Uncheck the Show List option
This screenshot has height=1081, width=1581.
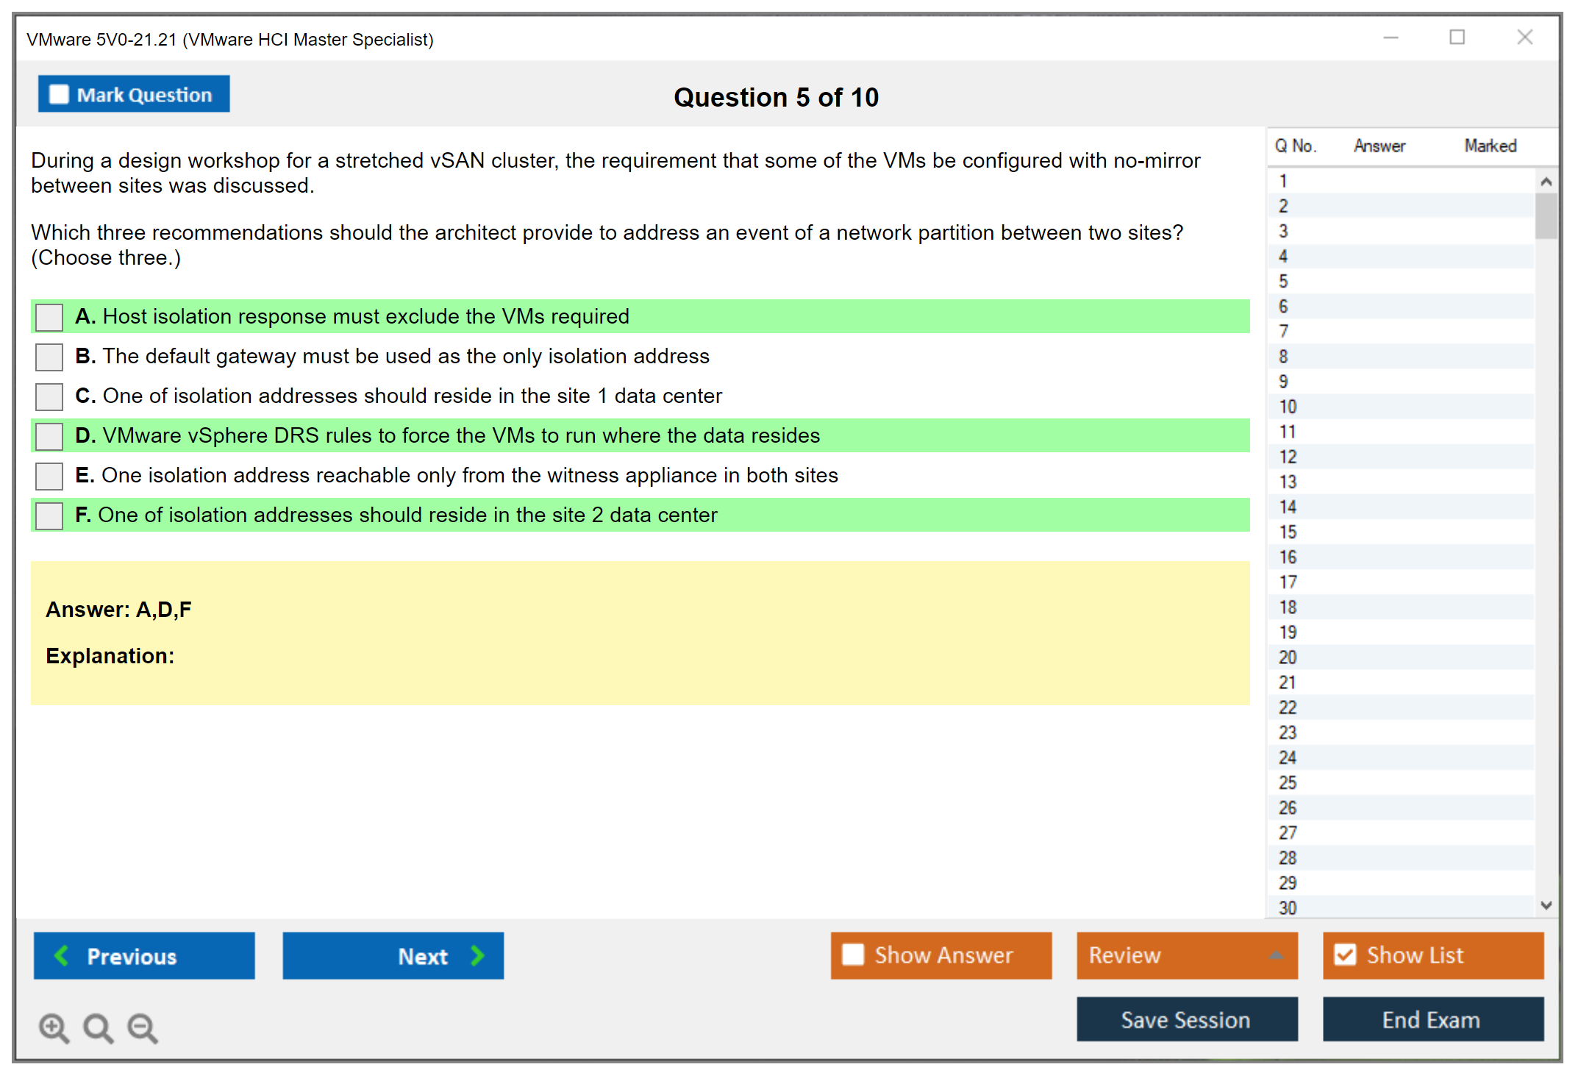1345,955
